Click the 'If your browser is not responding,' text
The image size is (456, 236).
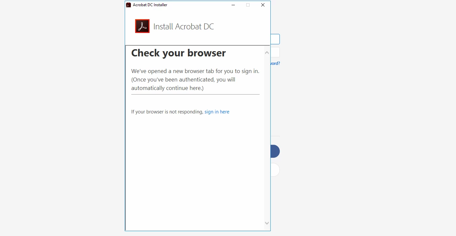pyautogui.click(x=167, y=112)
